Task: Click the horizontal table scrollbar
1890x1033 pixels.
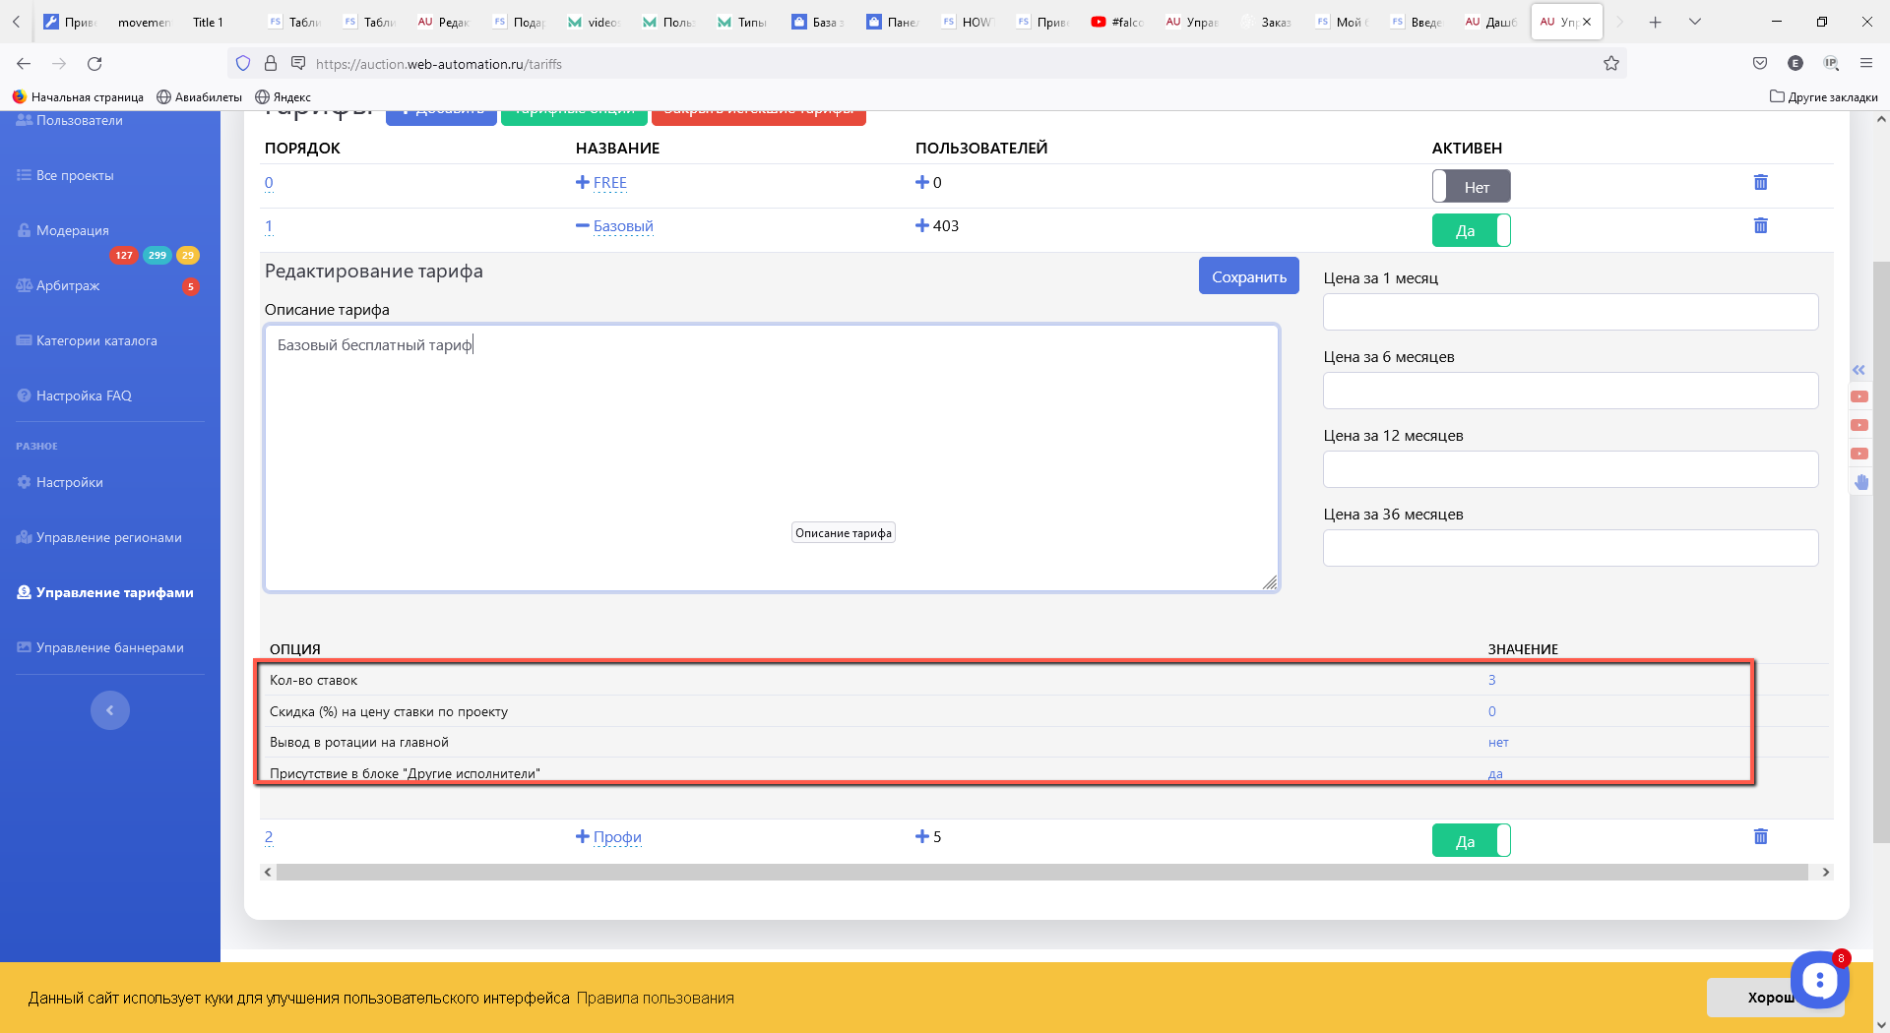Action: [1041, 873]
